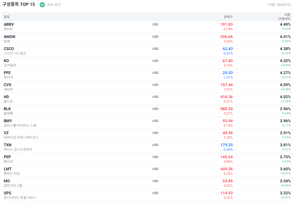The height and width of the screenshot is (203, 295).
Task: Click BMY price 55.94
Action: (228, 121)
